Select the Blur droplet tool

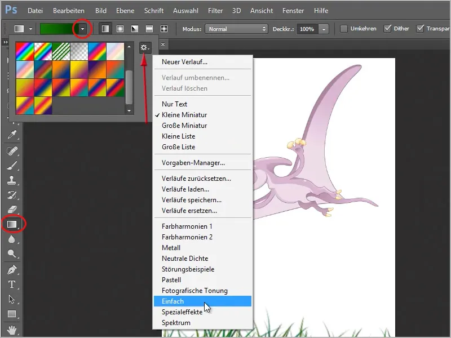(x=12, y=239)
